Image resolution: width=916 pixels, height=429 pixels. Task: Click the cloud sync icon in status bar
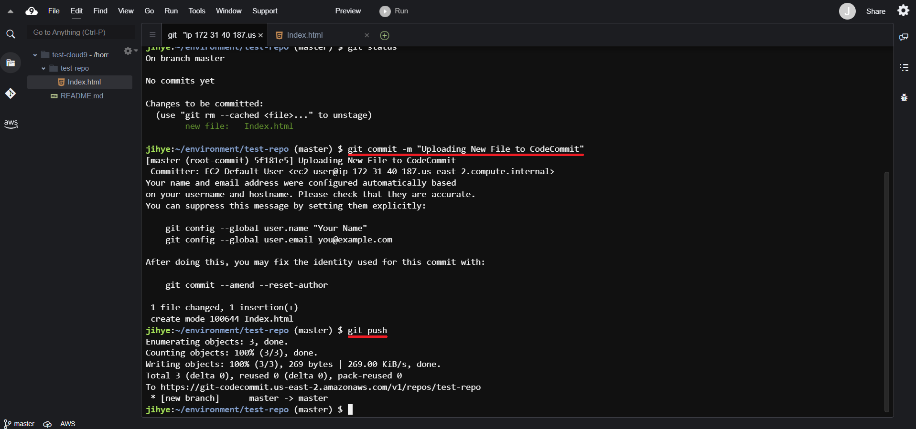point(47,424)
